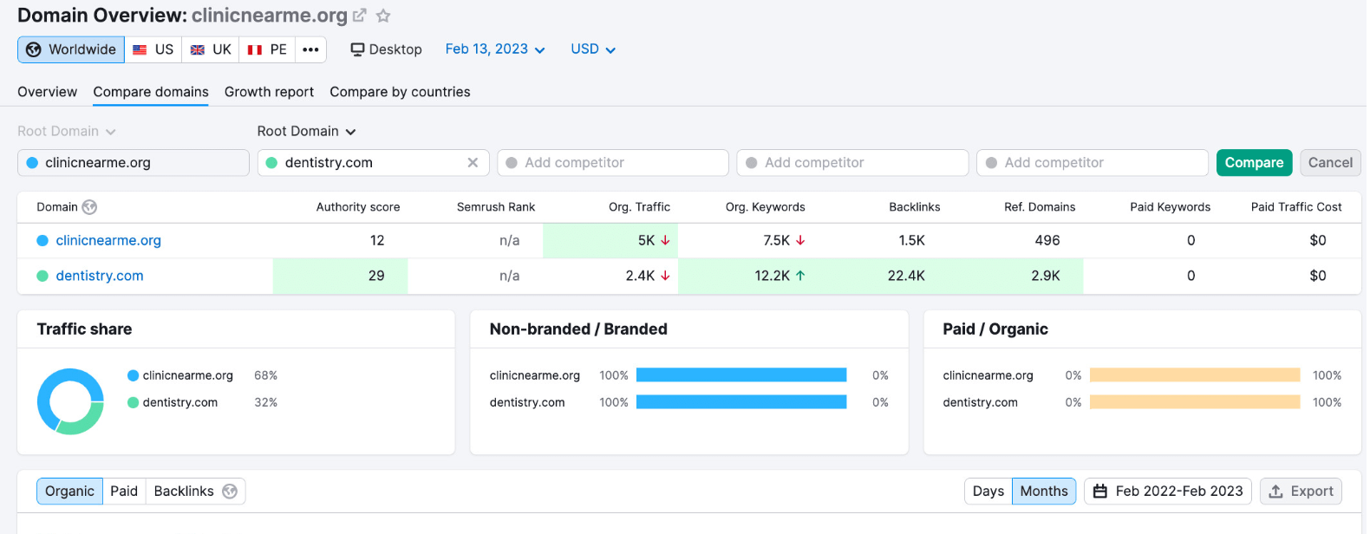Click dentistry.com green legend dot in Traffic share
This screenshot has height=534, width=1370.
[x=133, y=402]
